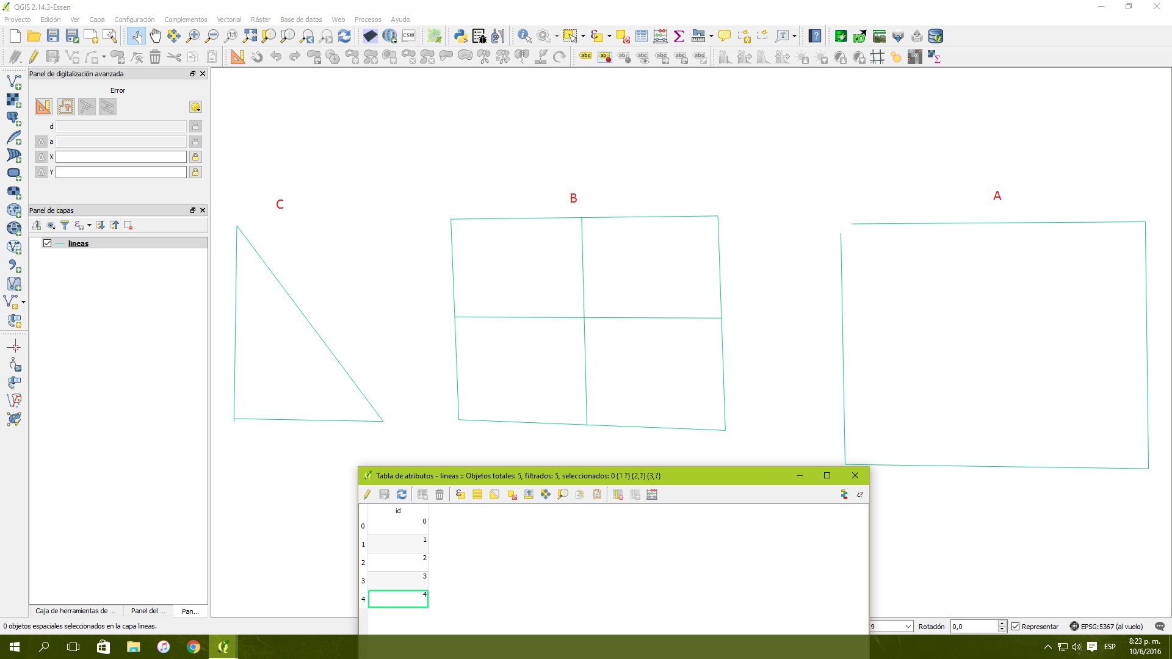Click QGIS taskbar icon in Windows
This screenshot has height=659, width=1172.
click(224, 646)
